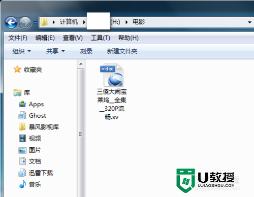
Task: Click the 刻录 toolbar button
Action: (86, 51)
